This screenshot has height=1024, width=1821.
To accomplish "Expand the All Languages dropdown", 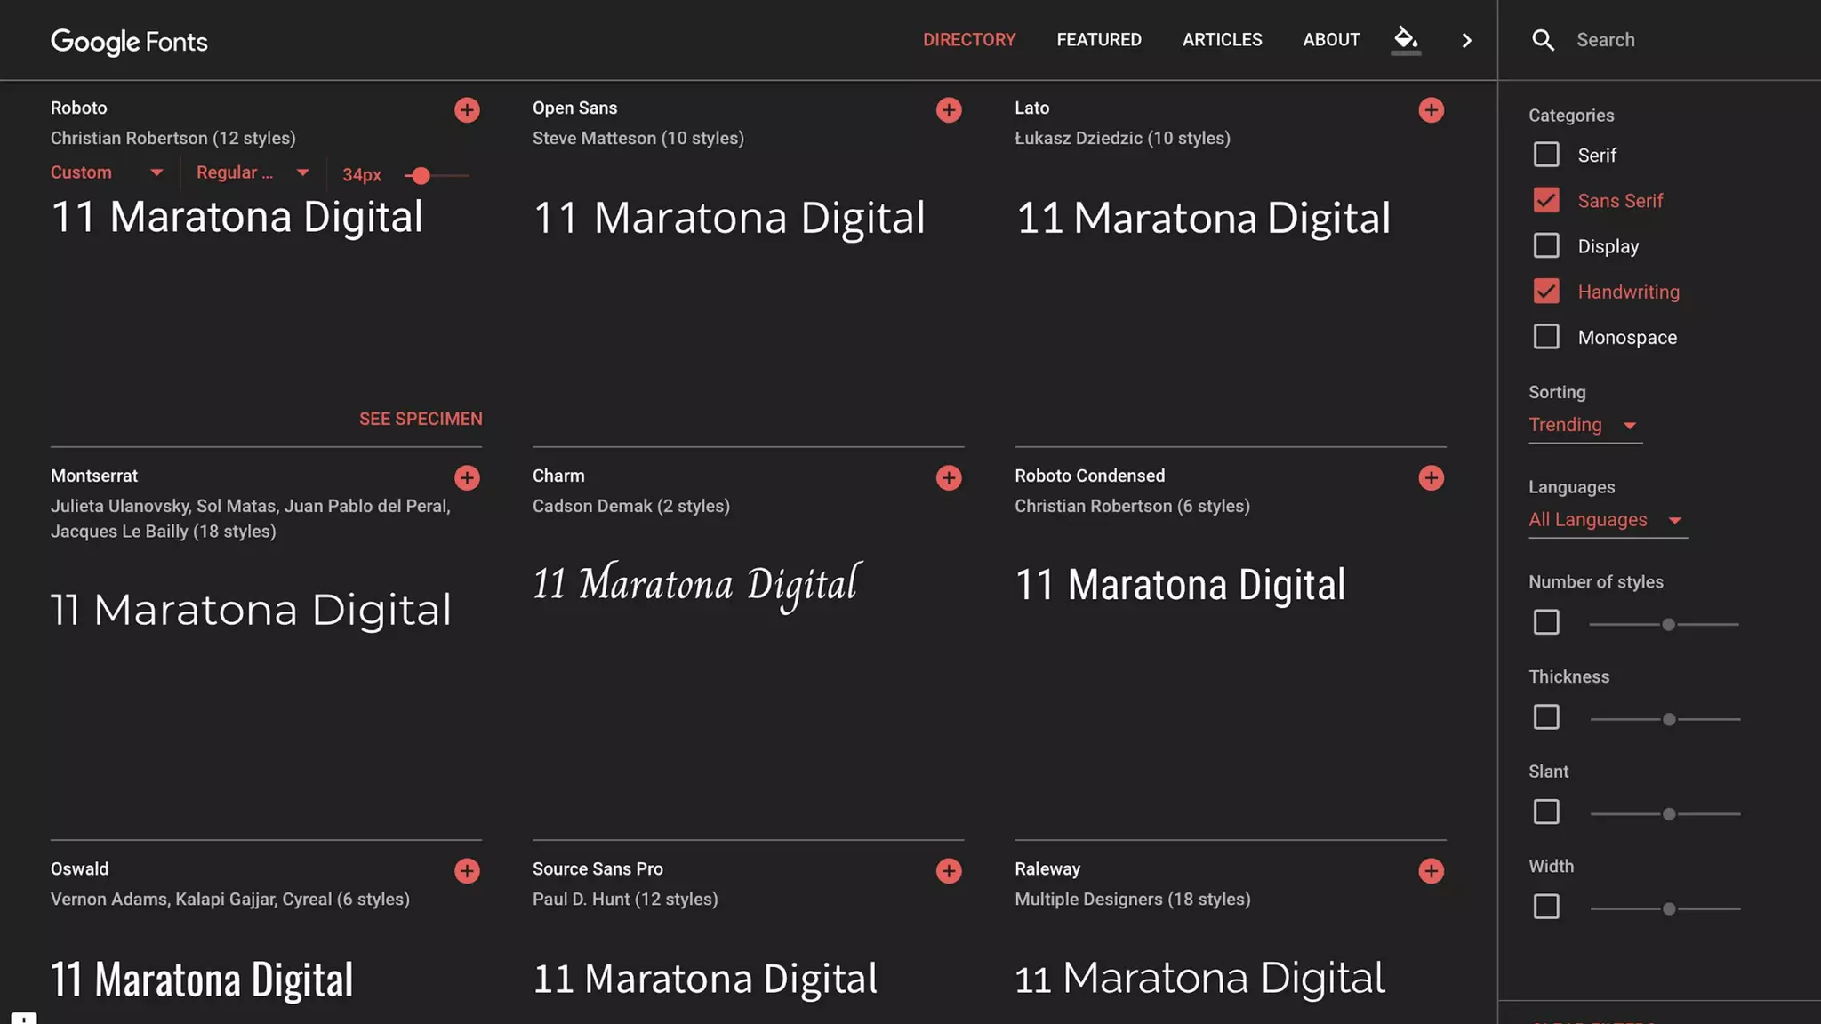I will click(x=1606, y=520).
